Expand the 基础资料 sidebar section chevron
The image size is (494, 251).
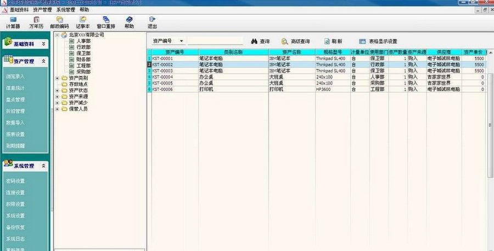[x=43, y=44]
